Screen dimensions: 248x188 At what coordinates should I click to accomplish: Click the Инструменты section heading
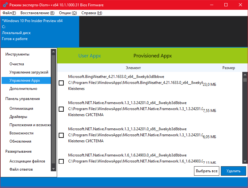click(x=17, y=54)
